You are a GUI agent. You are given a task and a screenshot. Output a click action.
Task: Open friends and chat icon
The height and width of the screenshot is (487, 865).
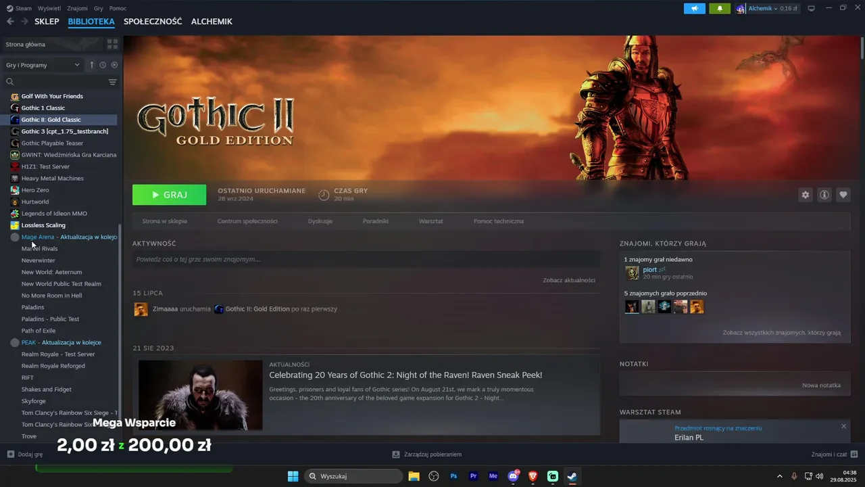point(854,455)
